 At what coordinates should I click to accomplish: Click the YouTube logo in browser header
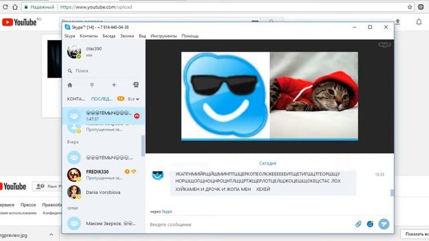coord(19,22)
